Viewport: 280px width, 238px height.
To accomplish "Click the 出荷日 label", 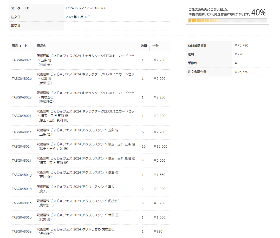I will pos(16,26).
